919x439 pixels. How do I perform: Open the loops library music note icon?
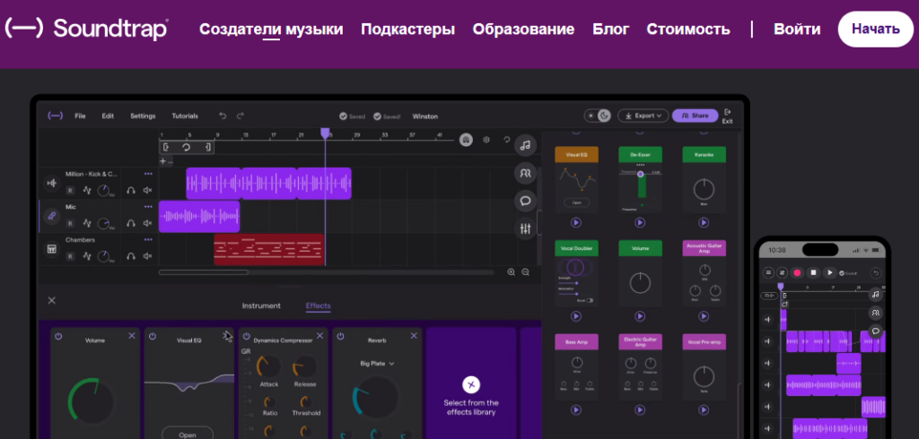click(x=525, y=144)
